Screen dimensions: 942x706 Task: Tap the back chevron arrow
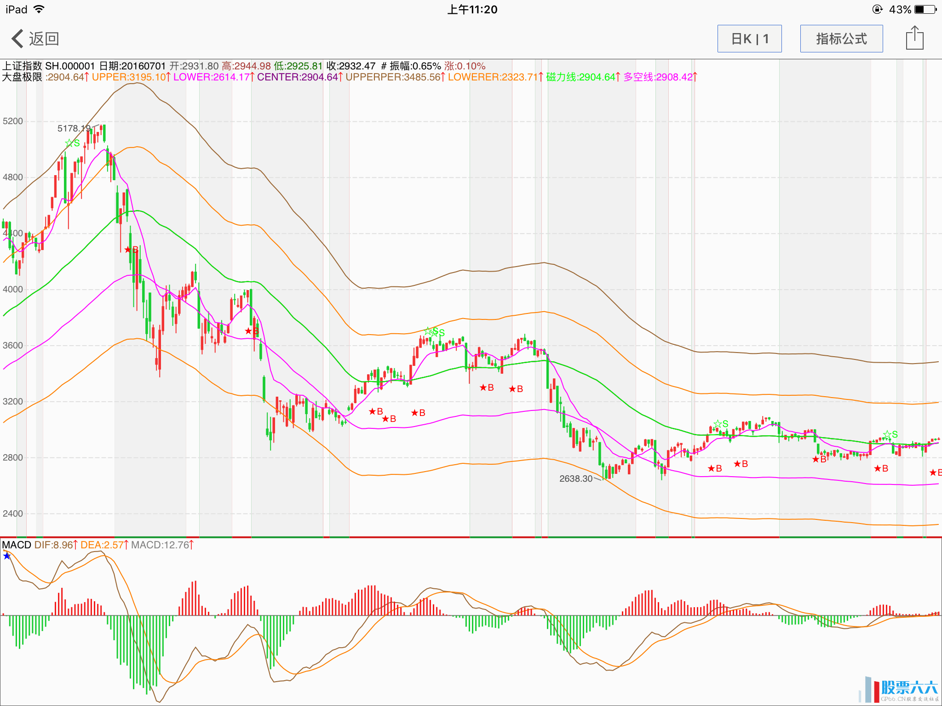[x=17, y=39]
